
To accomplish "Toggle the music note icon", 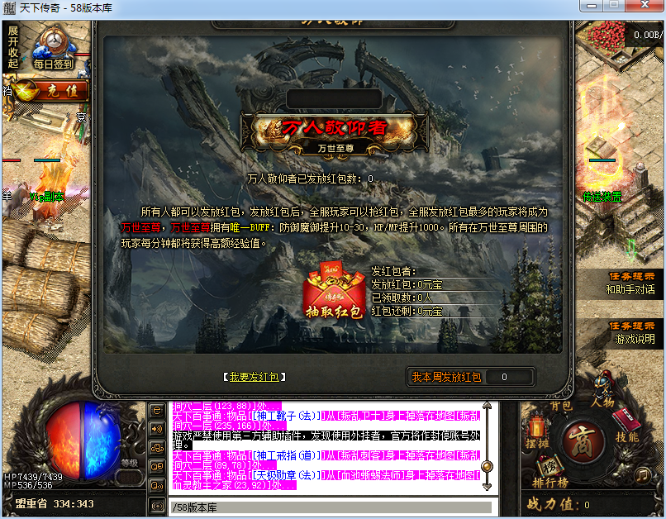I will 642,475.
